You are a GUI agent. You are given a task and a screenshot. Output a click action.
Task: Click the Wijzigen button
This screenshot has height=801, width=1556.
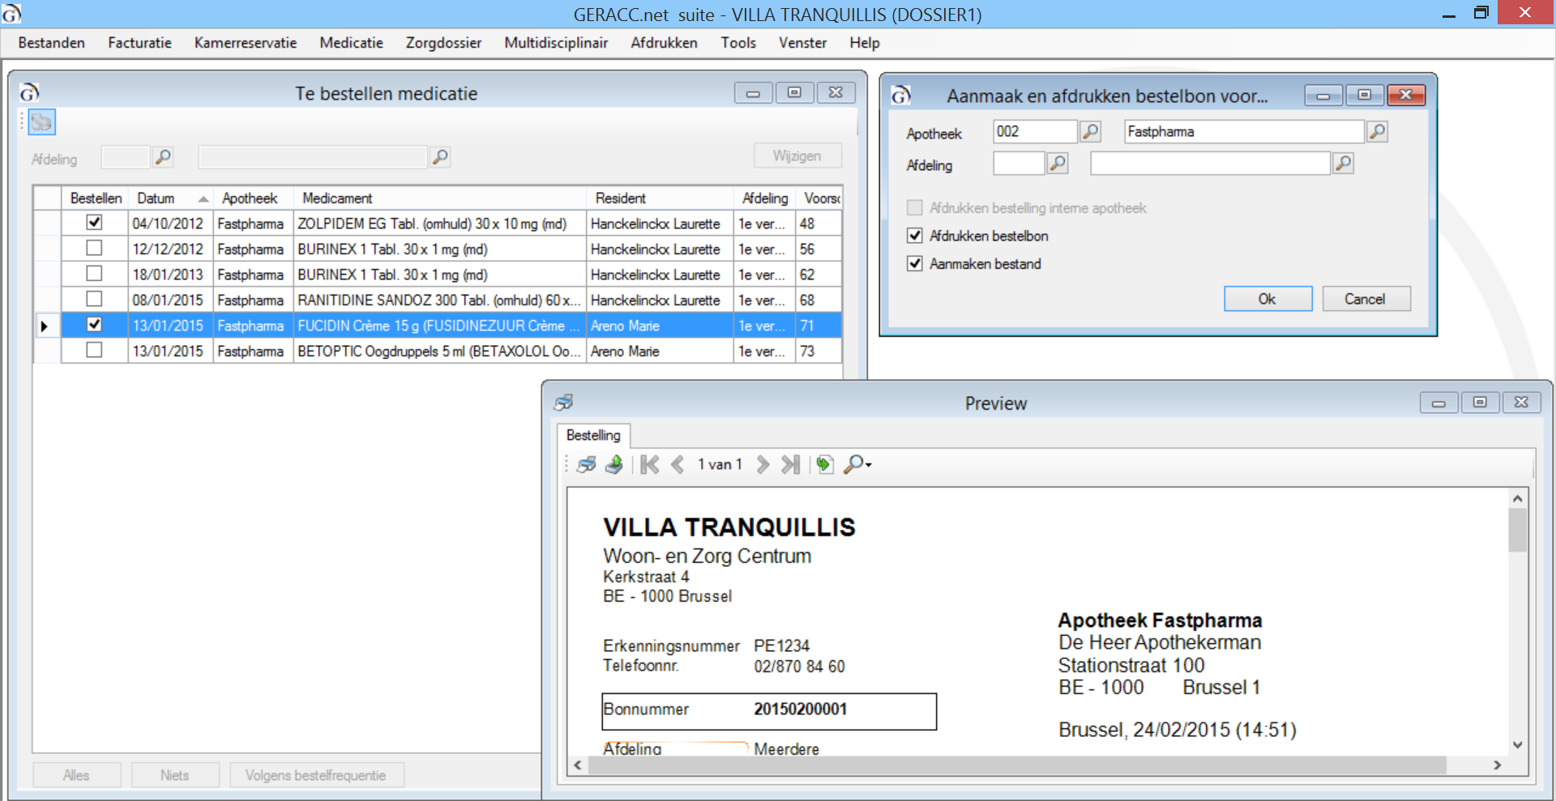797,156
